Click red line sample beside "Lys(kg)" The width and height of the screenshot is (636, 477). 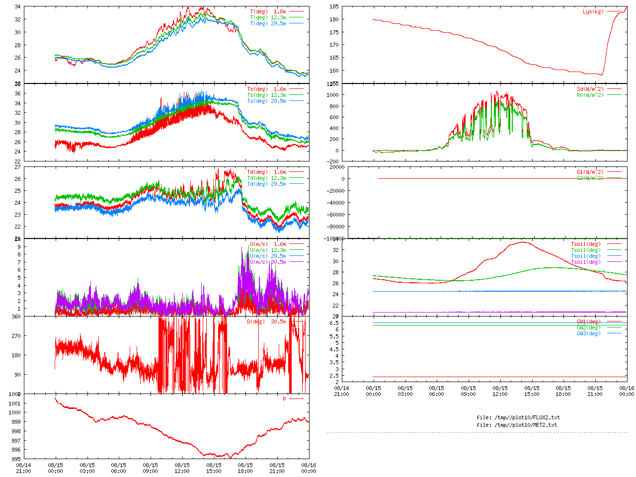[x=614, y=11]
